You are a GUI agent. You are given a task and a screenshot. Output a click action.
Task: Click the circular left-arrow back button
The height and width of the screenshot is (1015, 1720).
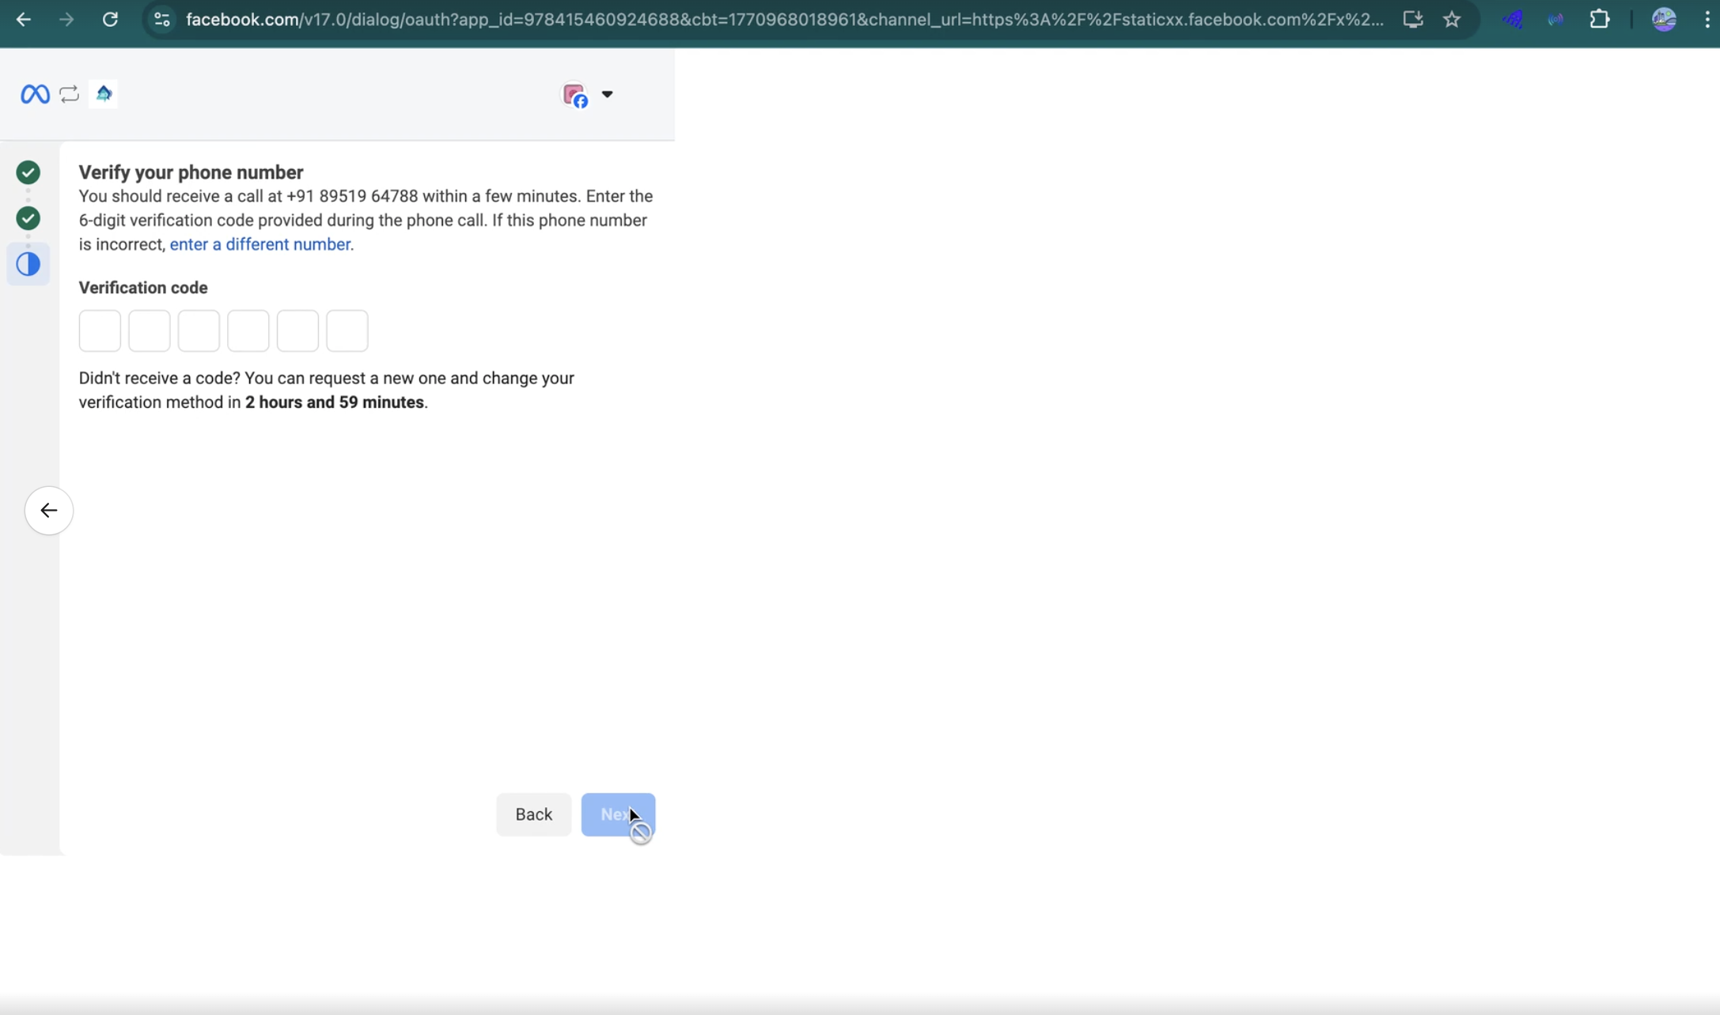pyautogui.click(x=49, y=511)
